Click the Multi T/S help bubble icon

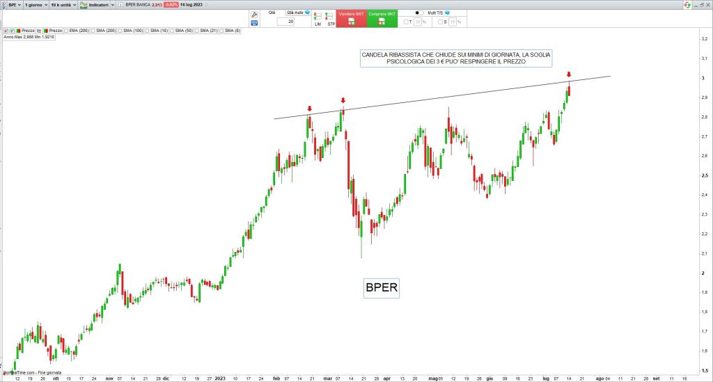[x=448, y=13]
